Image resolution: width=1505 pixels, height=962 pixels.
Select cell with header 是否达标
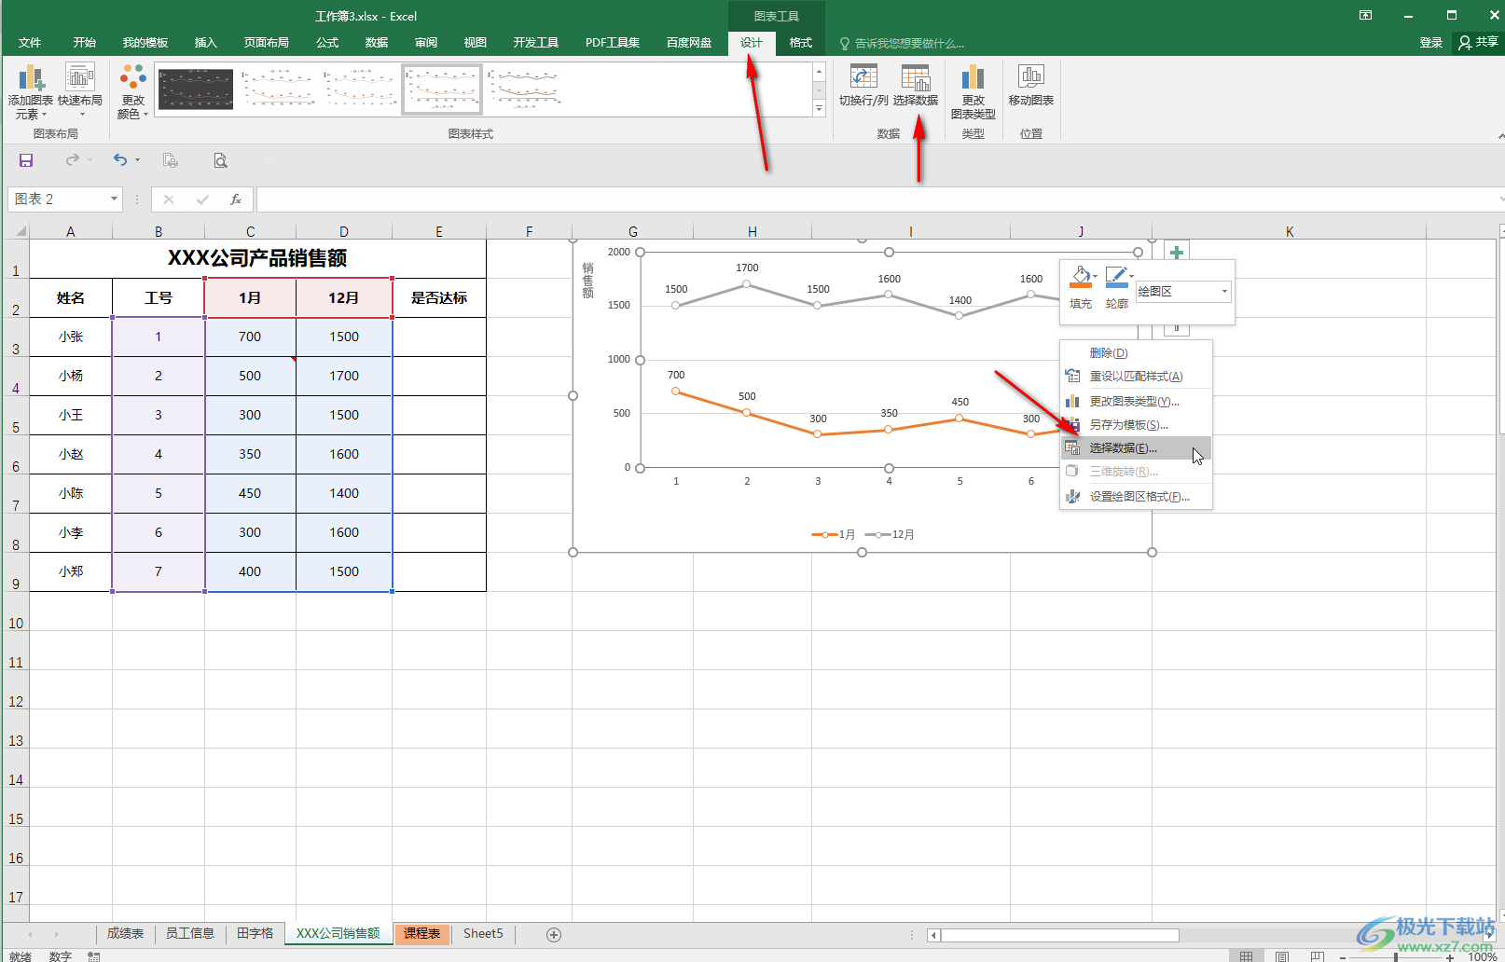tap(439, 298)
